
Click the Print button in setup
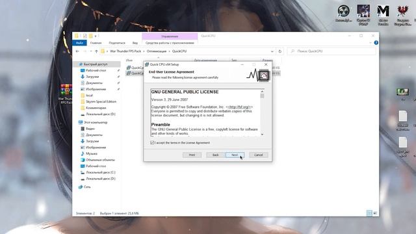[192, 155]
